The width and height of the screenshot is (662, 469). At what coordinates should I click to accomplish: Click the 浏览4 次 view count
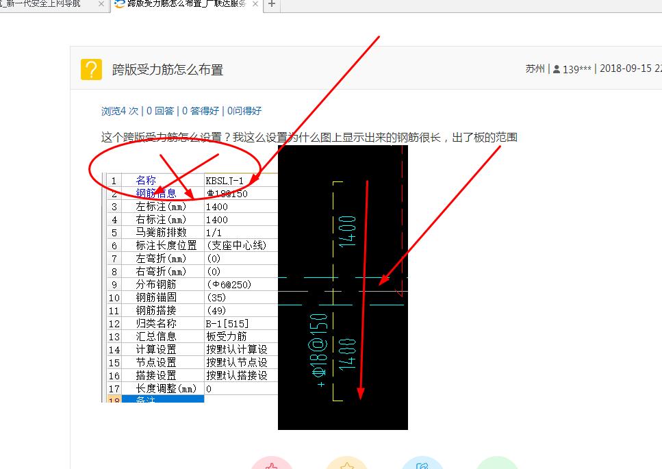tap(120, 111)
